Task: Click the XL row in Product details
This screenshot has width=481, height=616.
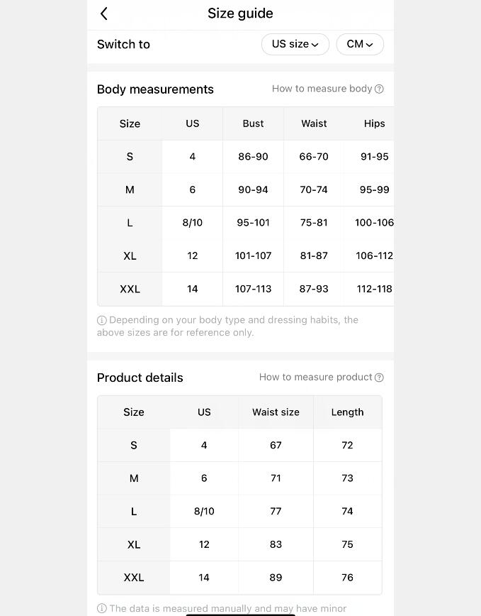Action: pos(134,544)
